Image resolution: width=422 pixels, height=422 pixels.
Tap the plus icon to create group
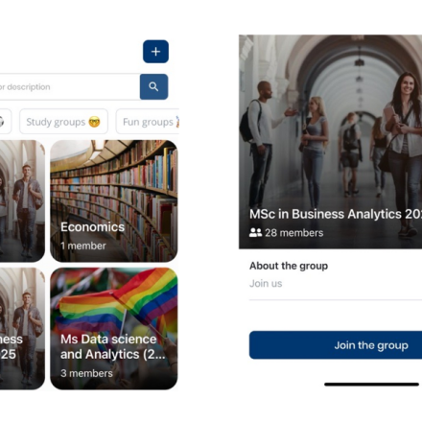[x=155, y=52]
